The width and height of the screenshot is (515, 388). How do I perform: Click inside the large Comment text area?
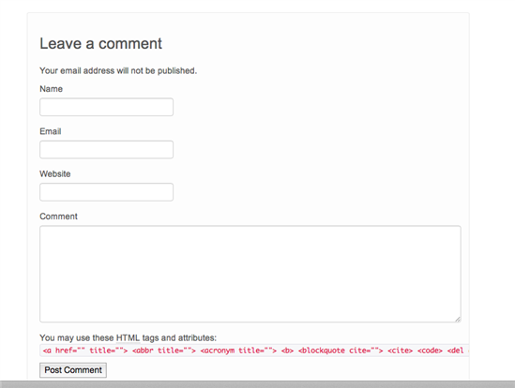(250, 274)
